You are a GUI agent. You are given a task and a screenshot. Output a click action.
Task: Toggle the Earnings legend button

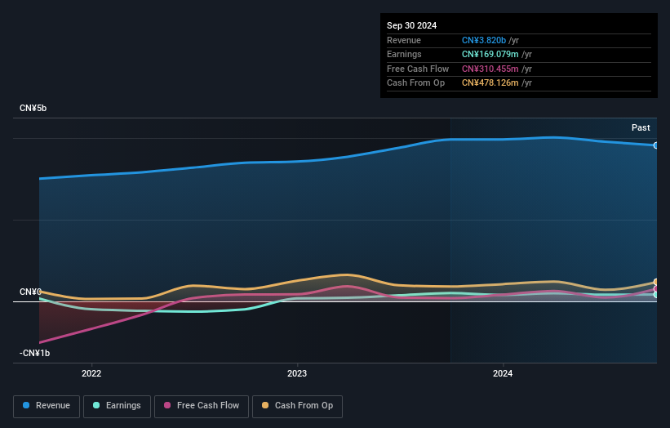[x=117, y=406]
